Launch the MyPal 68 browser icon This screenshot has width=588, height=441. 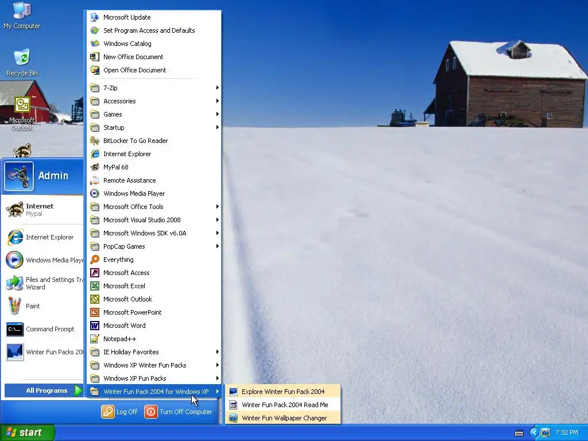pyautogui.click(x=95, y=167)
